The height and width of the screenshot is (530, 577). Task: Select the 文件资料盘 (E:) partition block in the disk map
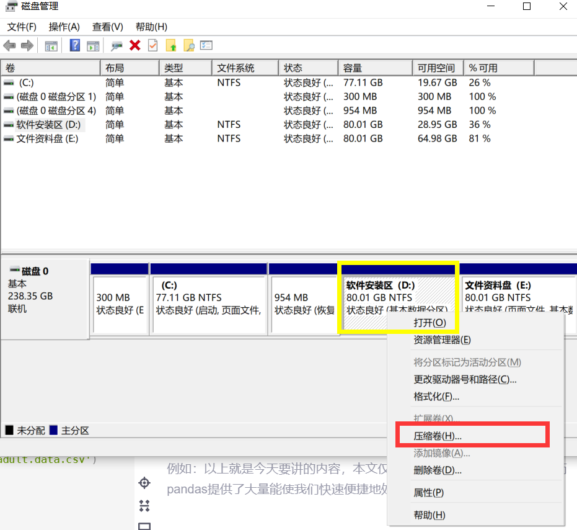(519, 299)
